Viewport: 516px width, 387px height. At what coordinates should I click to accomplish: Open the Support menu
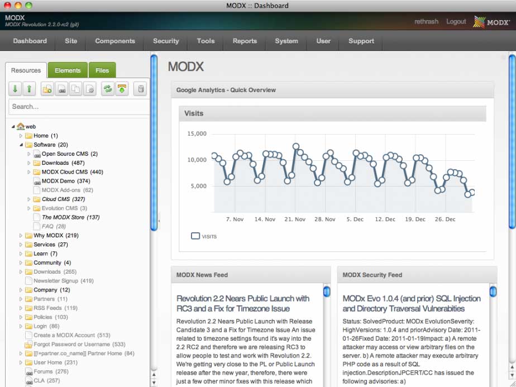361,41
